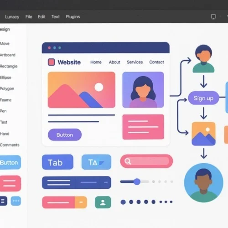The width and height of the screenshot is (228, 228).
Task: Click the light blue TA tab component
Action: pos(96,162)
